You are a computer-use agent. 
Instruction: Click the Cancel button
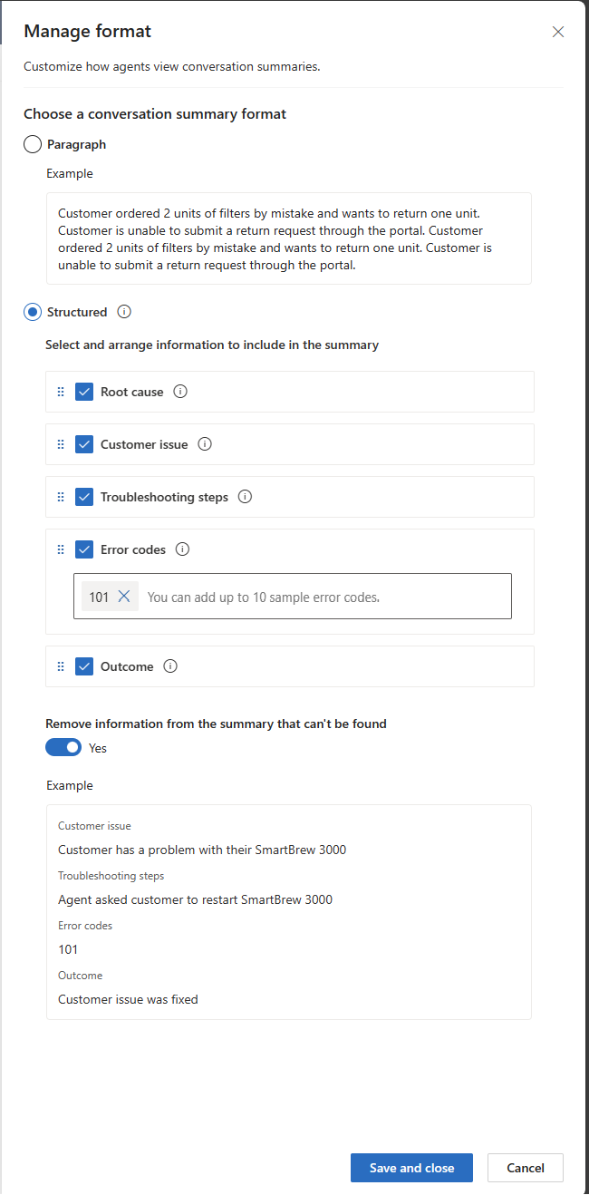point(525,1168)
